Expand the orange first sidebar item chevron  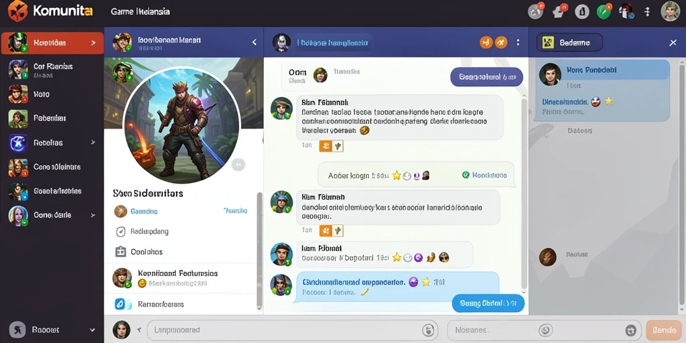click(93, 43)
